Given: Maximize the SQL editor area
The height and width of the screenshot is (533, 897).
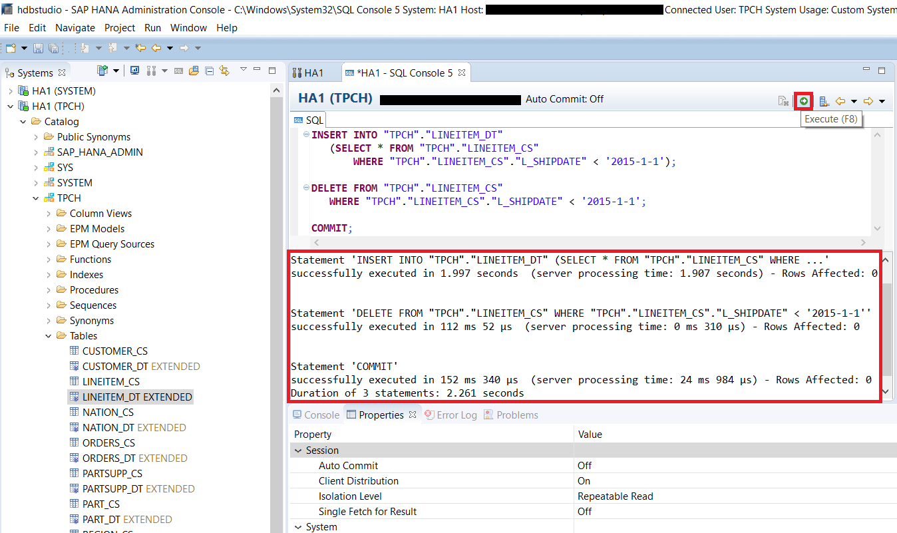Looking at the screenshot, I should 882,70.
